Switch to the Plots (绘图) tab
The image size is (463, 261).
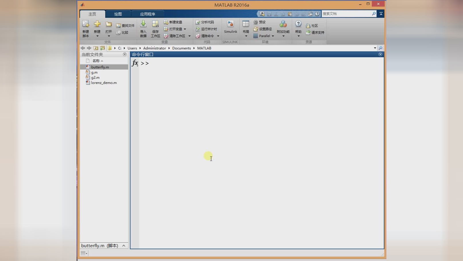click(118, 14)
